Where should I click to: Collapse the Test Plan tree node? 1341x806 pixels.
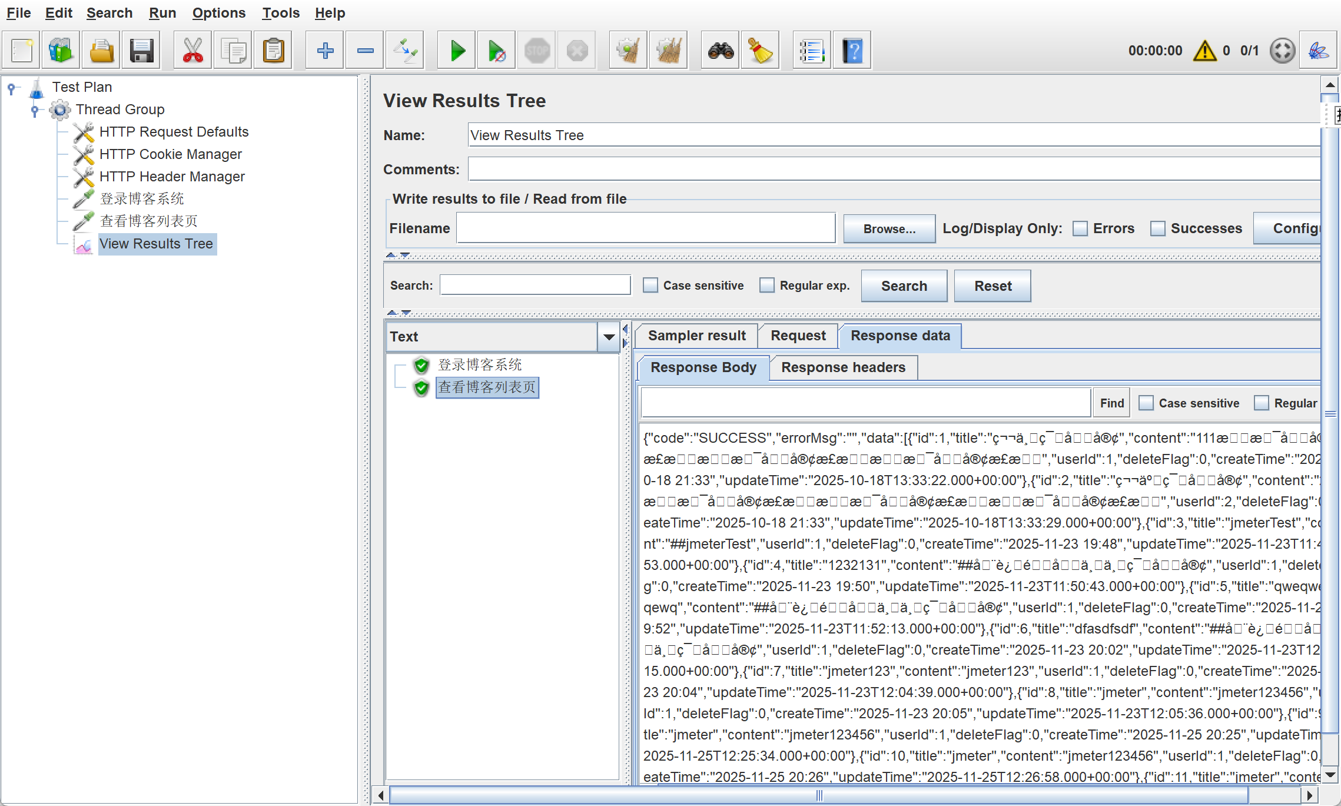tap(11, 88)
